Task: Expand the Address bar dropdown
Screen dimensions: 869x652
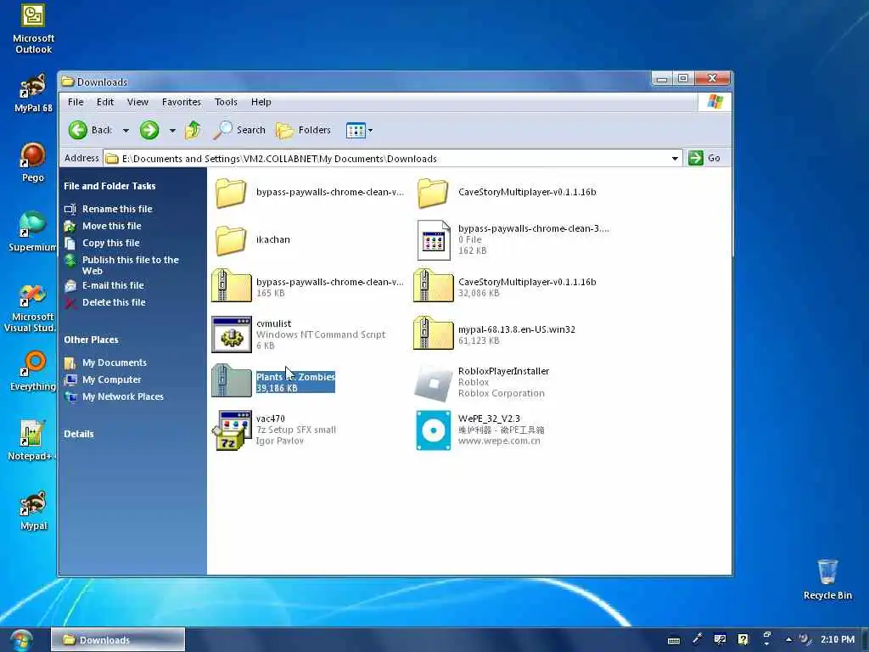Action: tap(675, 159)
